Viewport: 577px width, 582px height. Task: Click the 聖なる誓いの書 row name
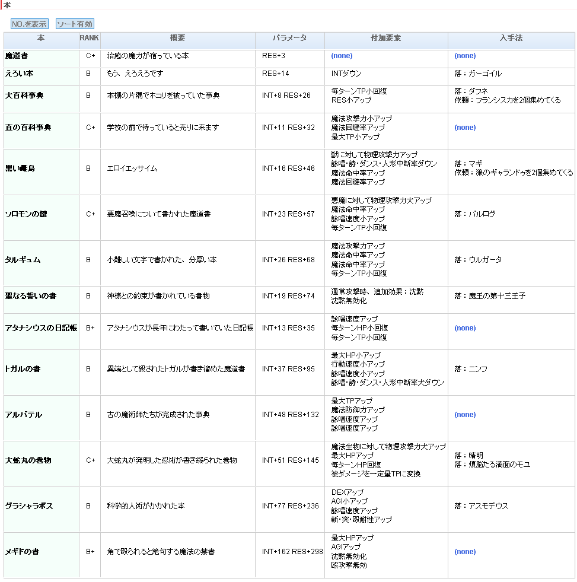point(30,296)
